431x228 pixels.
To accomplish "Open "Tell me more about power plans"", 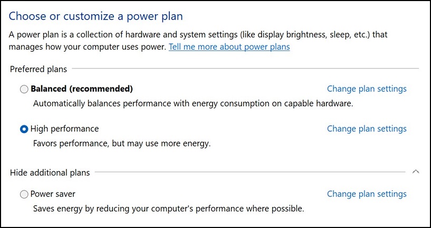I will pos(229,47).
